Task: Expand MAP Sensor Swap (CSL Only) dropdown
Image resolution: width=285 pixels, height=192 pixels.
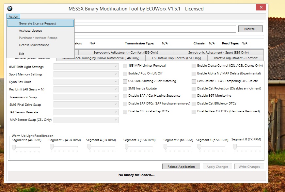Action: pos(86,120)
